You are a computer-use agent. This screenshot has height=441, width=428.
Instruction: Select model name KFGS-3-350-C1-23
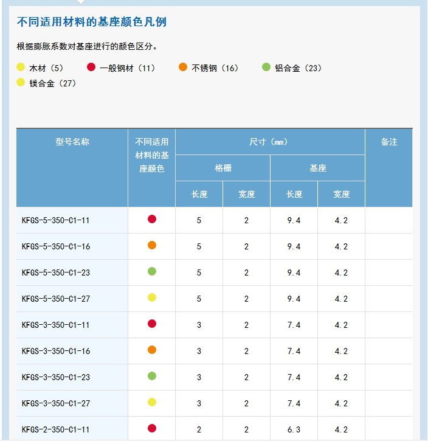pyautogui.click(x=56, y=378)
